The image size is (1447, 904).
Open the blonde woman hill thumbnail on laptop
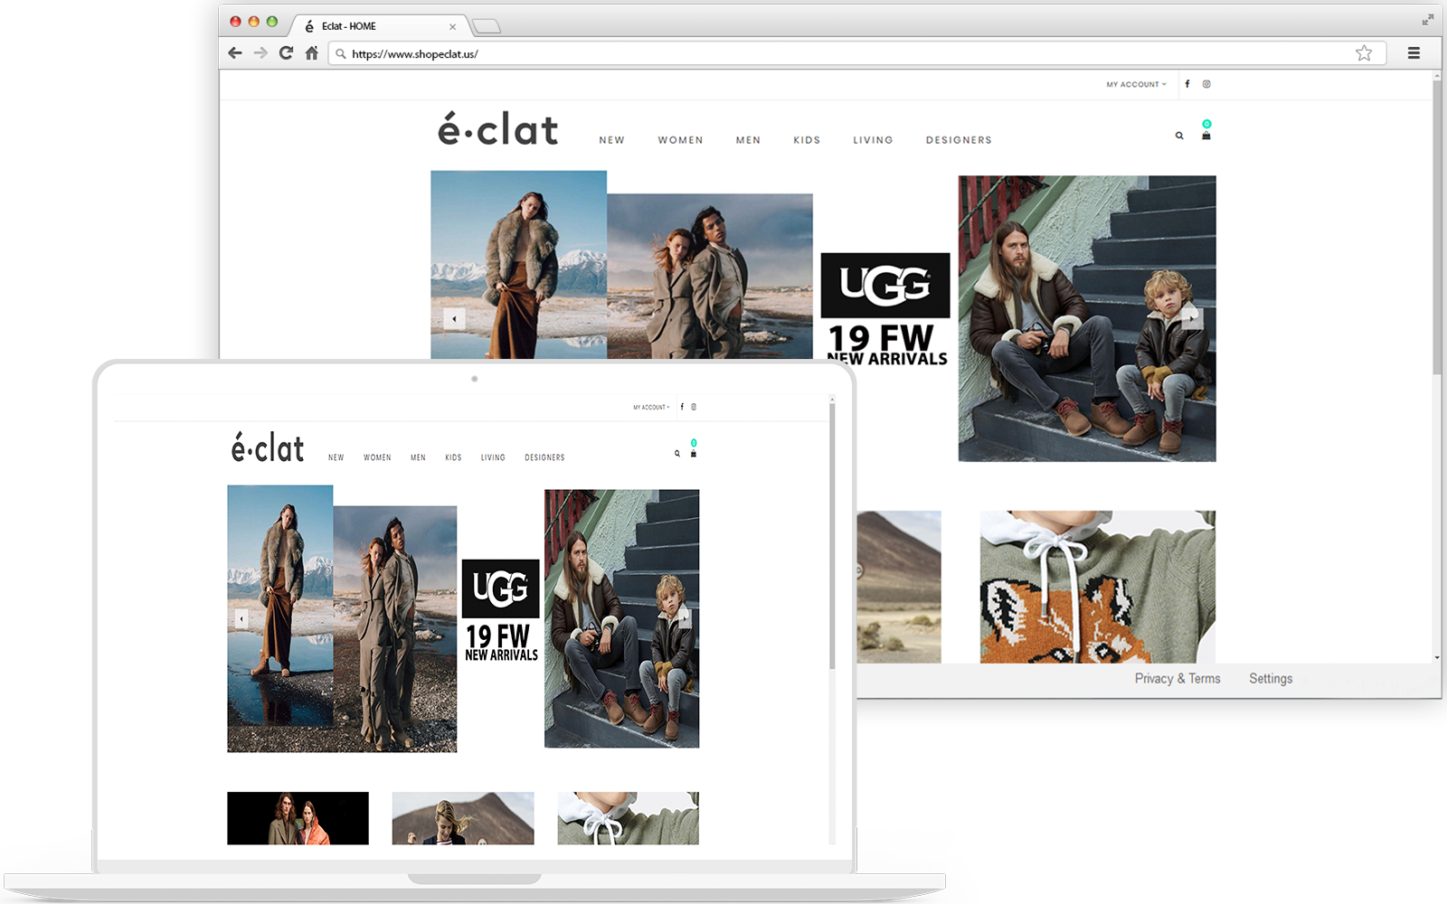[x=463, y=818]
